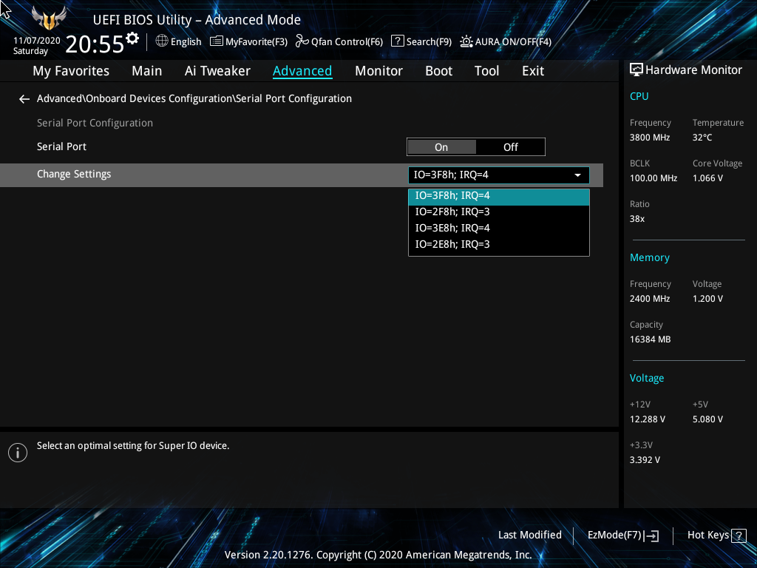757x568 pixels.
Task: Switch to the Main tab
Action: (147, 71)
